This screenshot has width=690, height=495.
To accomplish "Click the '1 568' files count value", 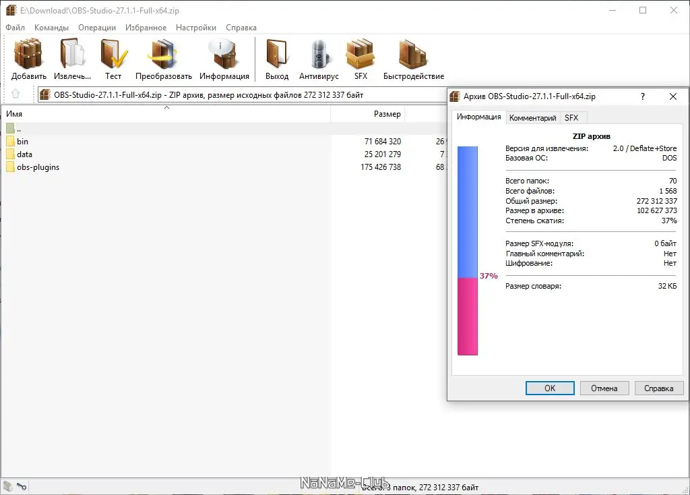I will tap(668, 191).
